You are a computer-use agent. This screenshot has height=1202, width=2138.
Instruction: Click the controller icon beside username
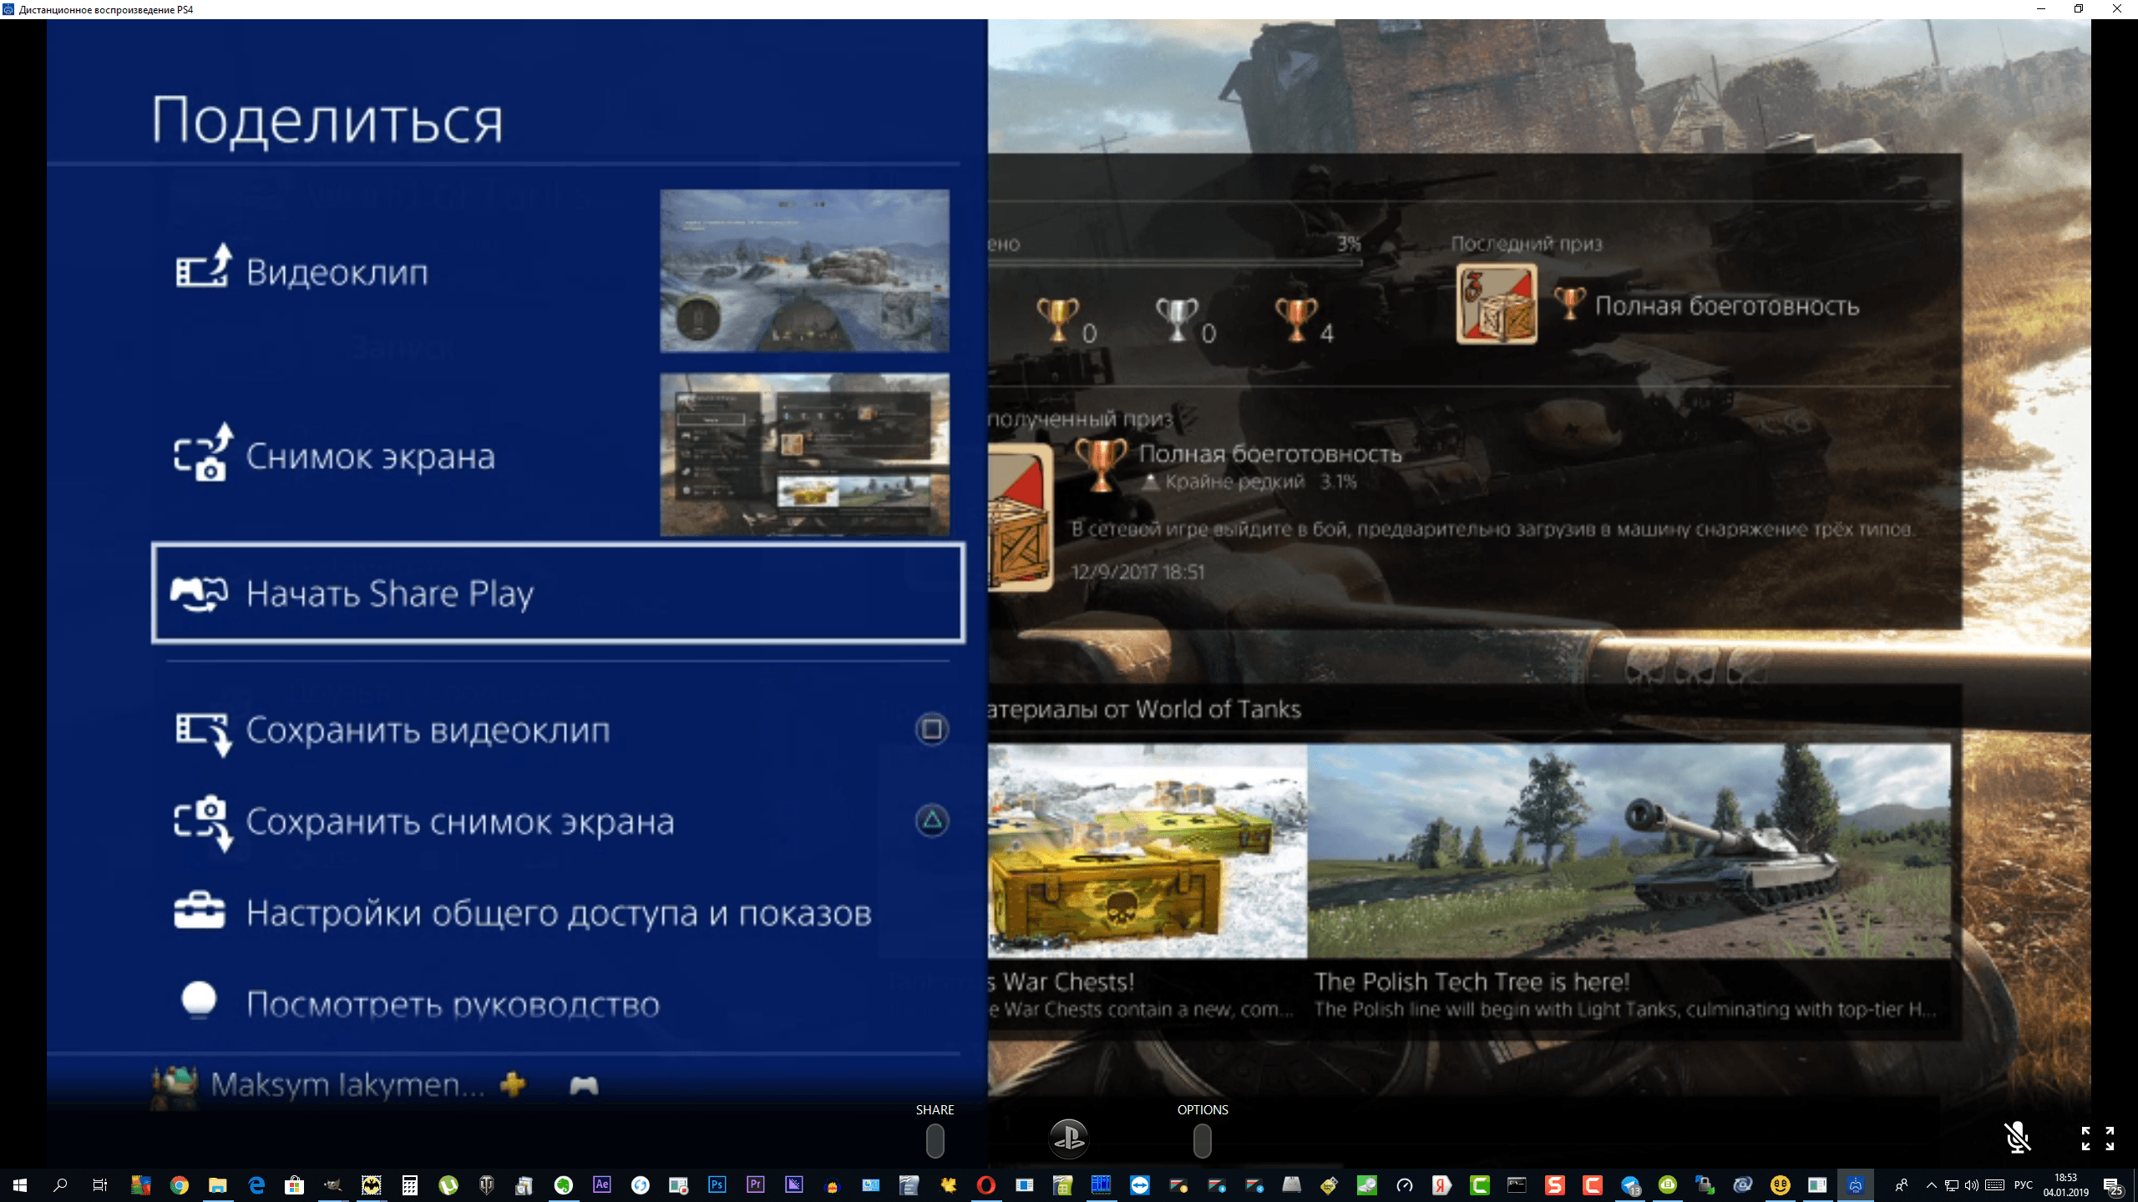pyautogui.click(x=584, y=1085)
